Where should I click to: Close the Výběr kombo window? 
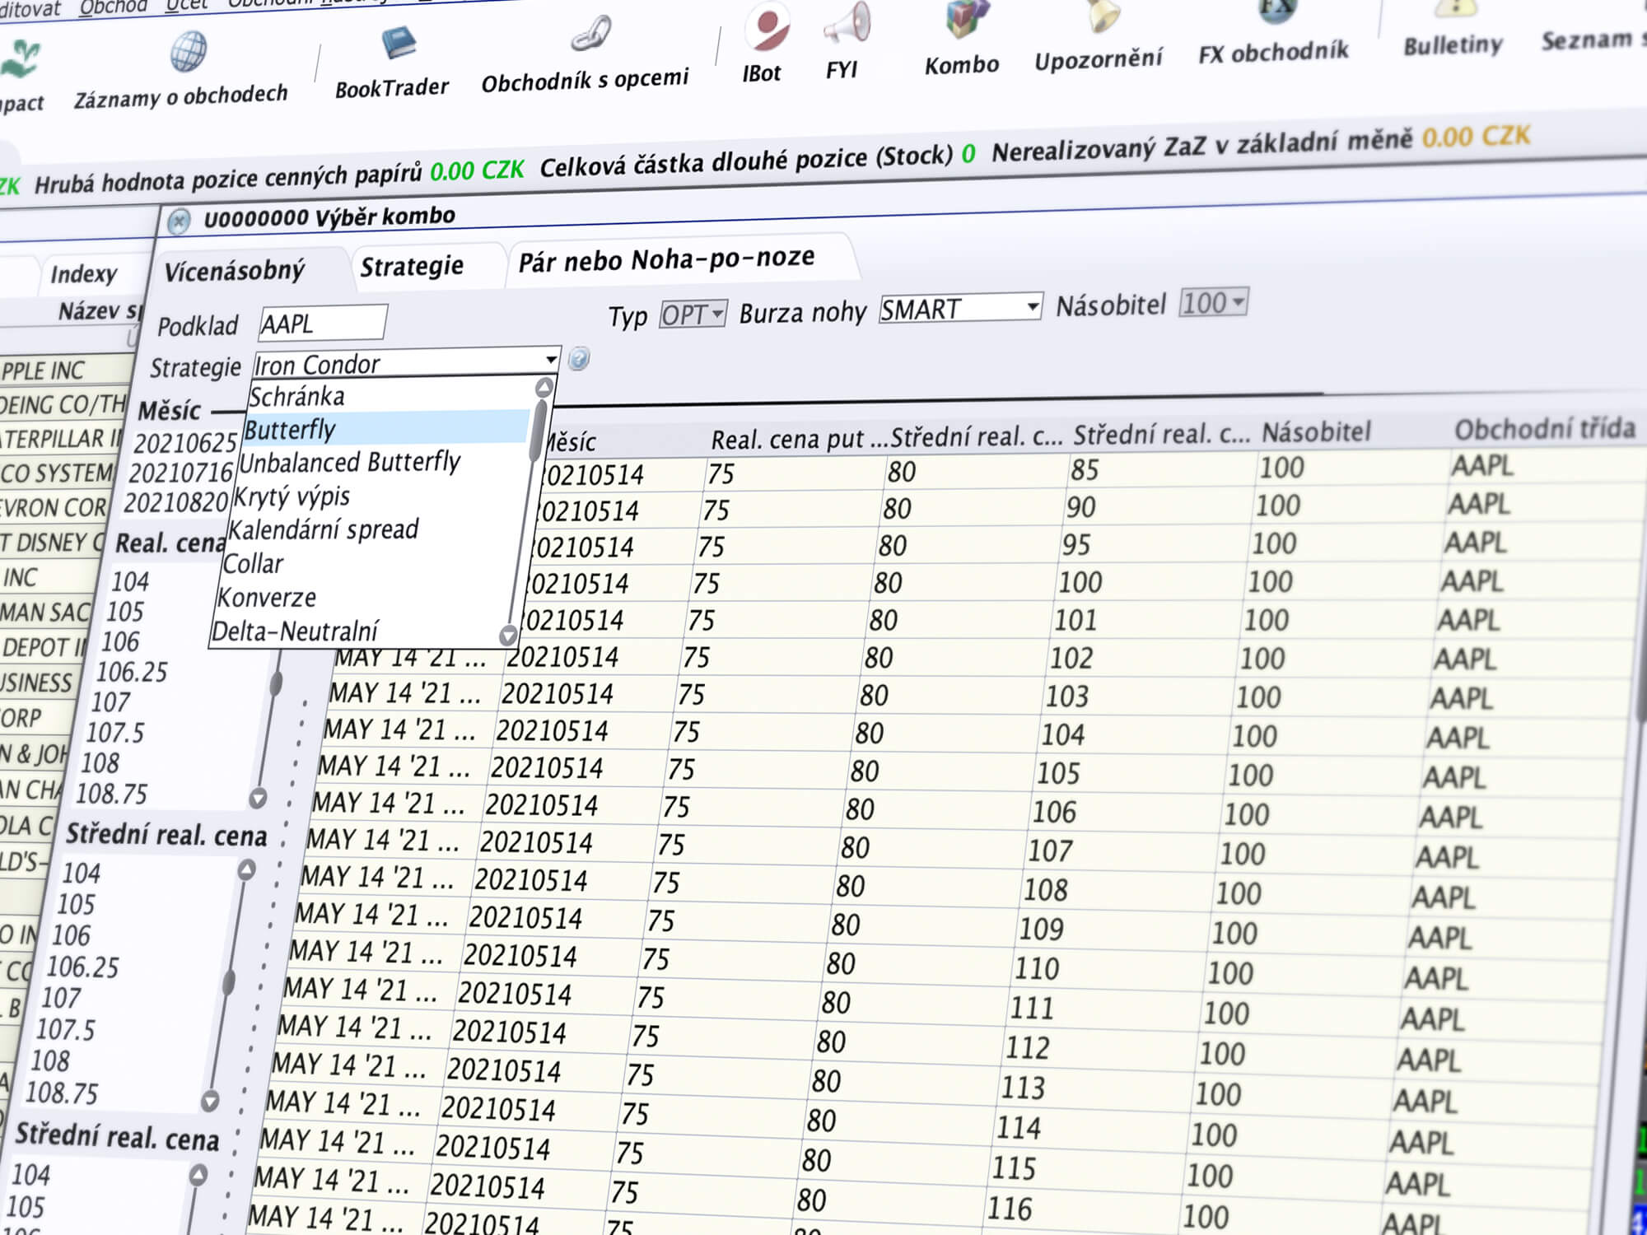point(179,221)
